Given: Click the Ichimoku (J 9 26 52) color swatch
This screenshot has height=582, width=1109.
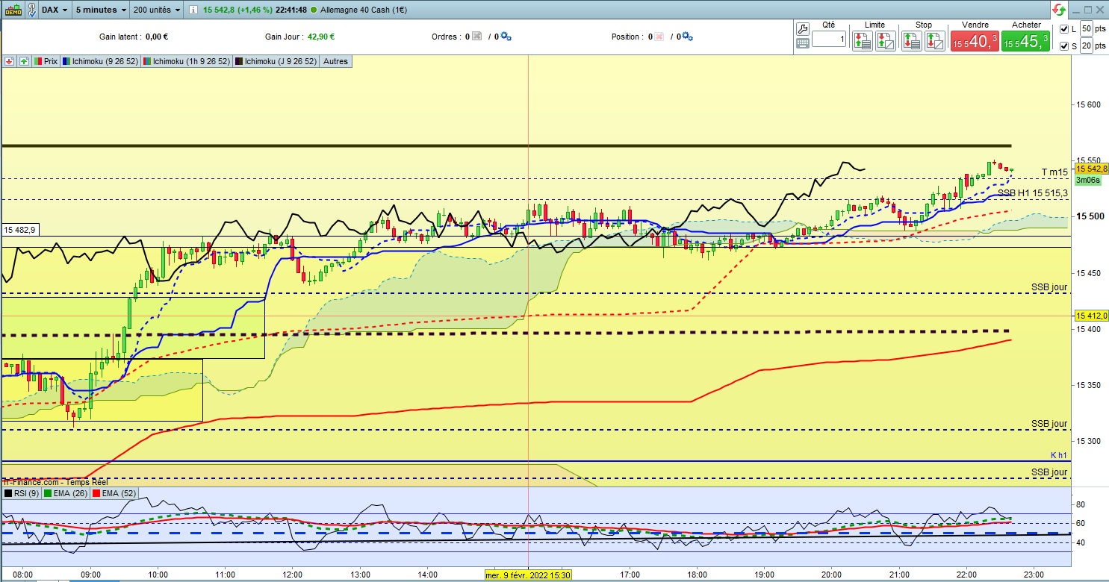Looking at the screenshot, I should click(x=238, y=61).
